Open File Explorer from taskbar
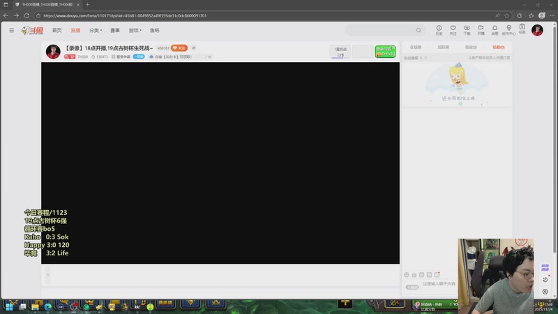This screenshot has height=314, width=558. click(35, 306)
